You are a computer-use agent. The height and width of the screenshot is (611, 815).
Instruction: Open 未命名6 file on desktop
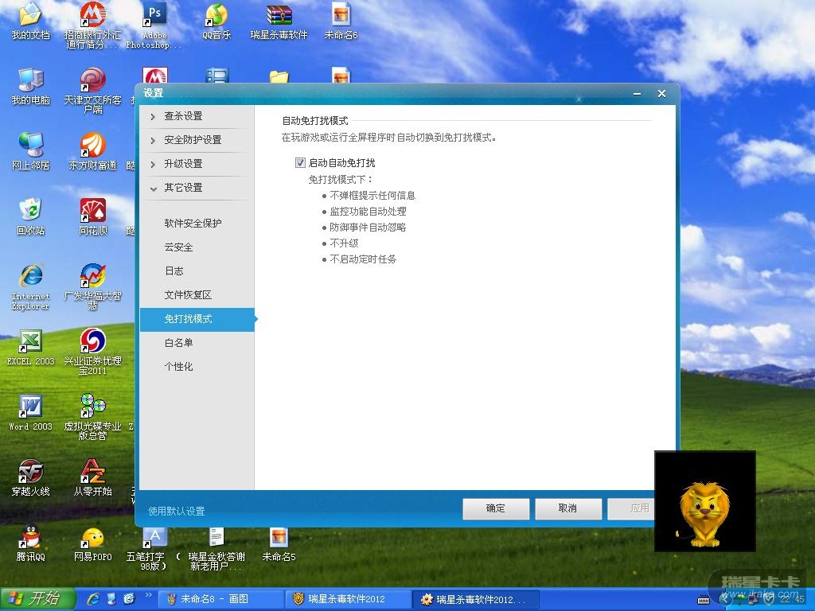pos(341,21)
